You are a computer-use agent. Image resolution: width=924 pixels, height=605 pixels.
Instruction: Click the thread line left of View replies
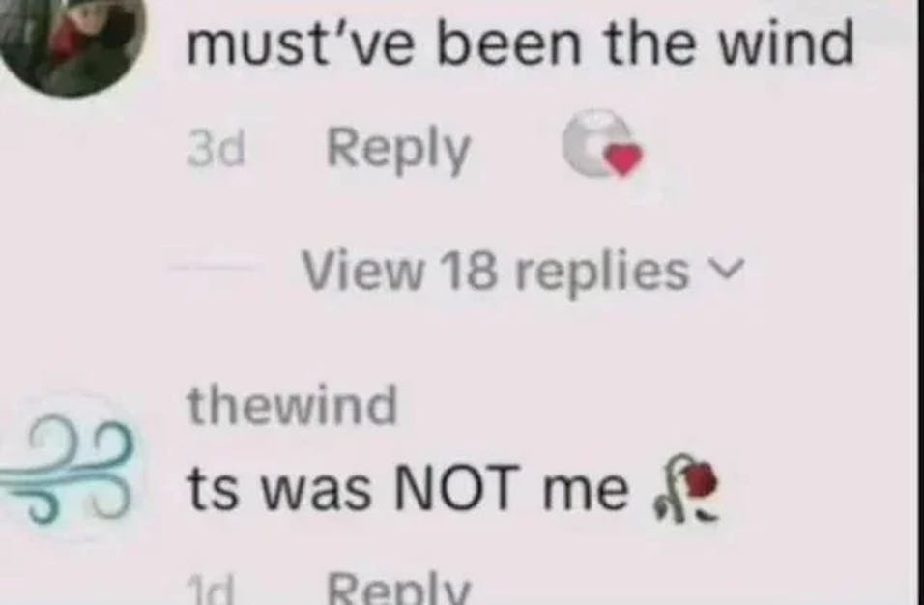point(212,268)
